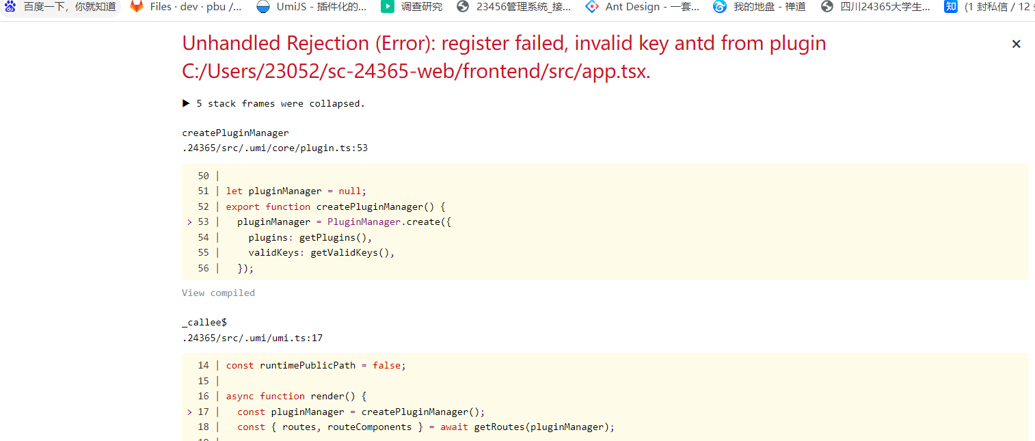This screenshot has height=441, width=1035.
Task: Click the UmiJS bookmark favicon
Action: (x=262, y=7)
